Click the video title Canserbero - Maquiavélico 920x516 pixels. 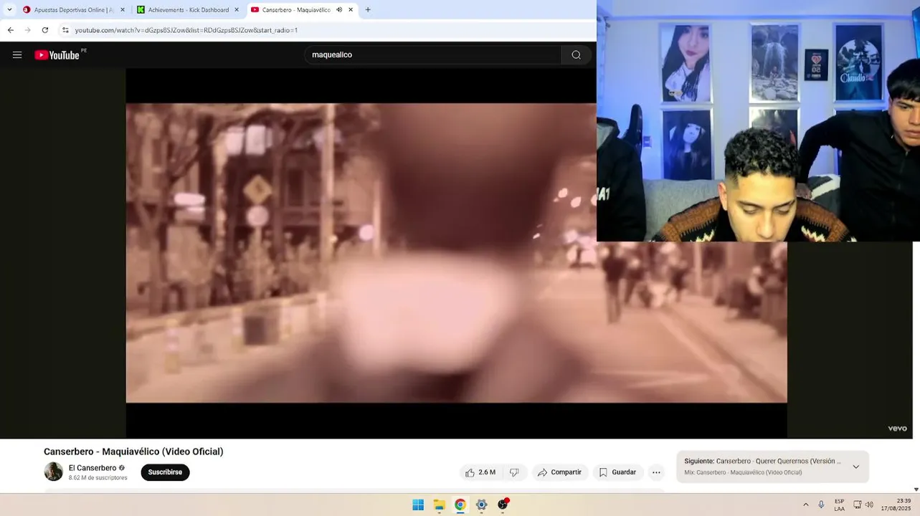pos(133,451)
